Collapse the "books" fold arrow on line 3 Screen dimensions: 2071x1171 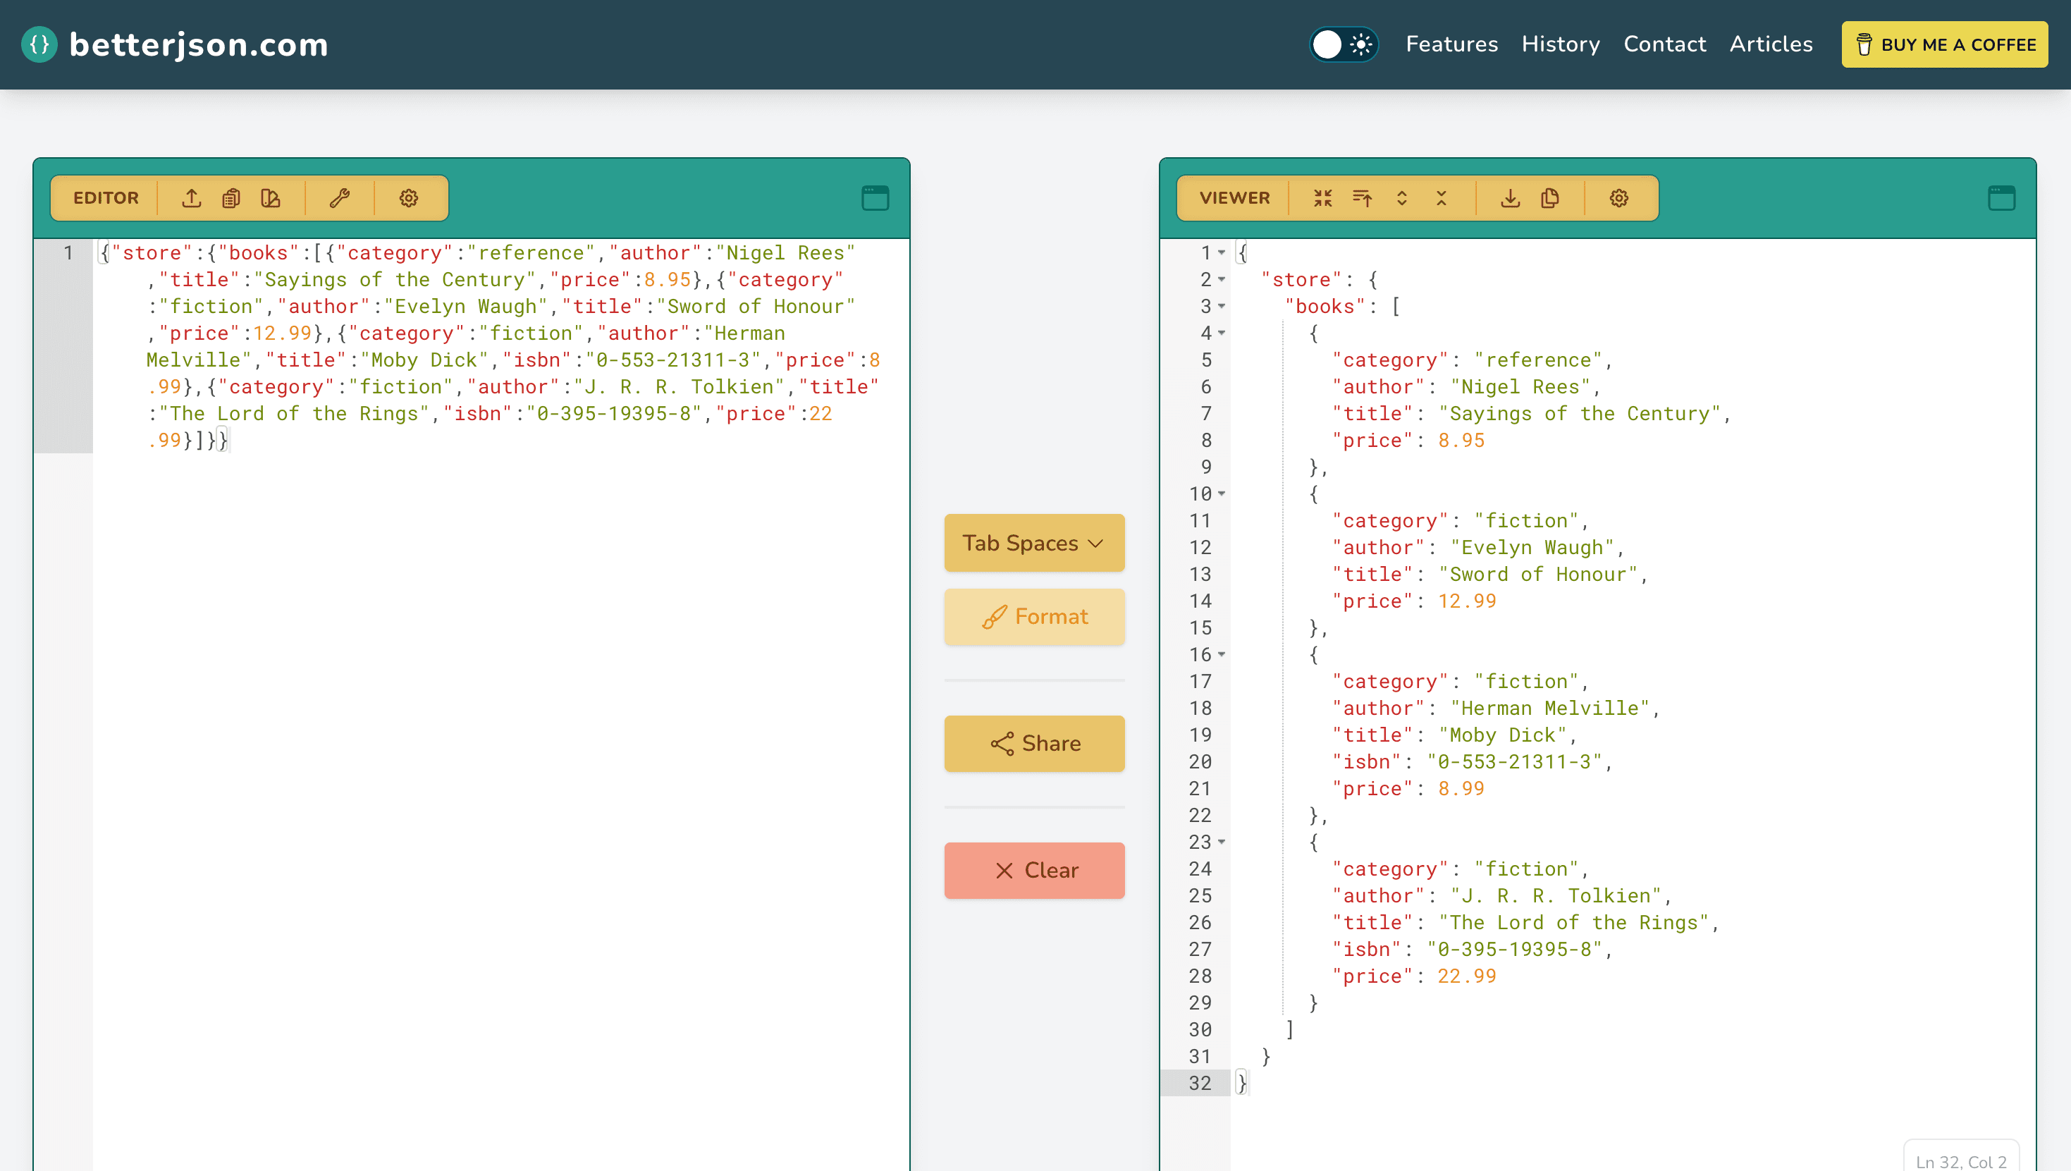coord(1221,307)
